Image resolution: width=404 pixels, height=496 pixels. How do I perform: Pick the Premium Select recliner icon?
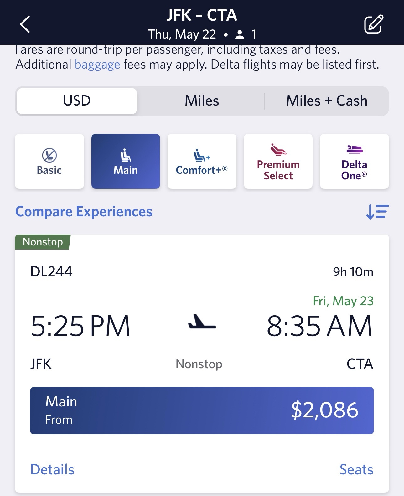pos(278,150)
